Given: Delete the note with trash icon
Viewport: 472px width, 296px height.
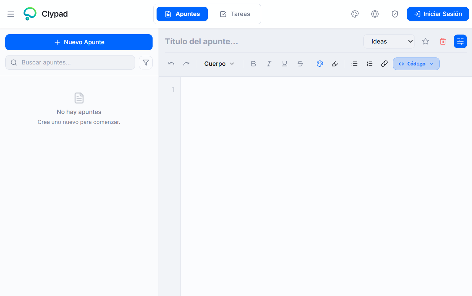Looking at the screenshot, I should [443, 42].
